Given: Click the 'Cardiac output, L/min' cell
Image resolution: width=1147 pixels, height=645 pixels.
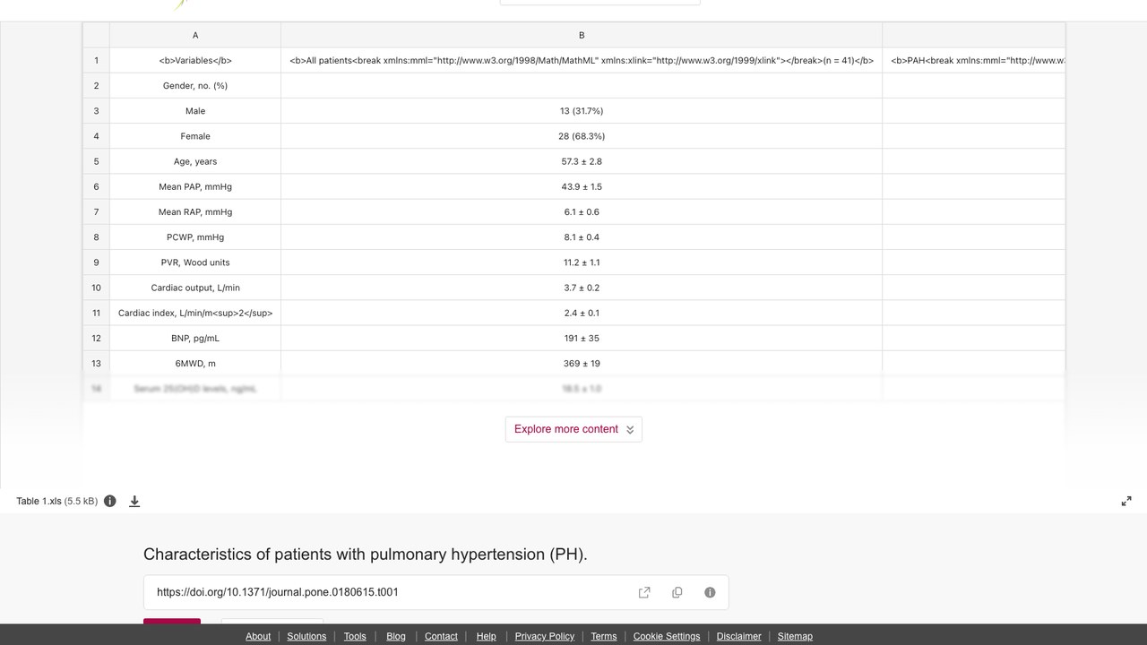Looking at the screenshot, I should 195,288.
